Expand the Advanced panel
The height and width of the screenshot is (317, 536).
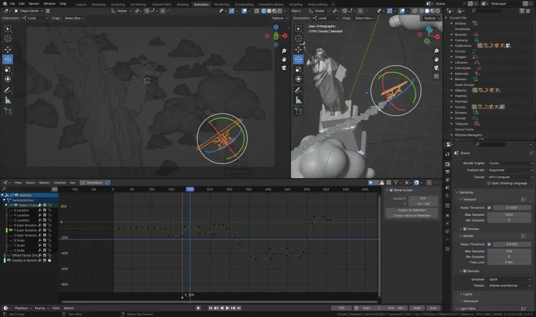470,301
